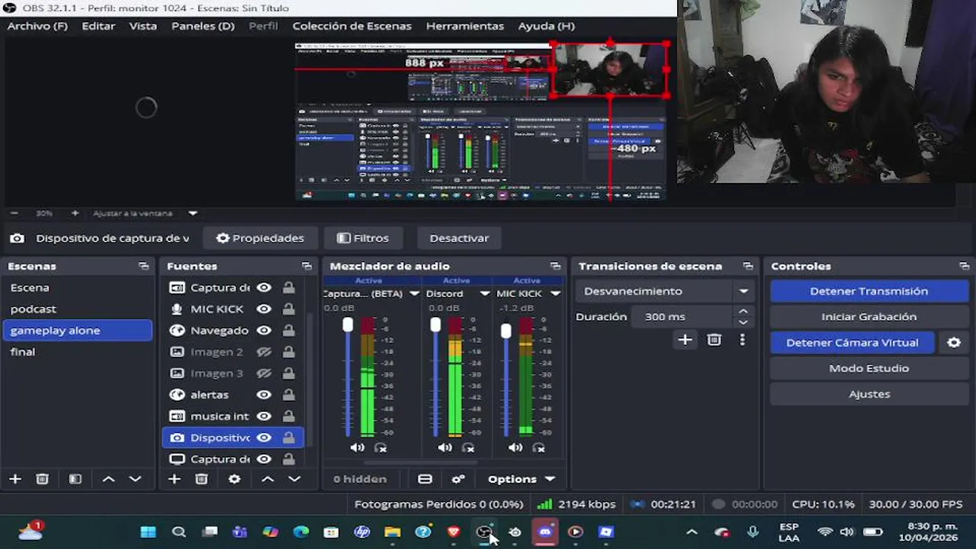Adjust Captura BETA volume fader
Image resolution: width=976 pixels, height=549 pixels.
tap(348, 325)
